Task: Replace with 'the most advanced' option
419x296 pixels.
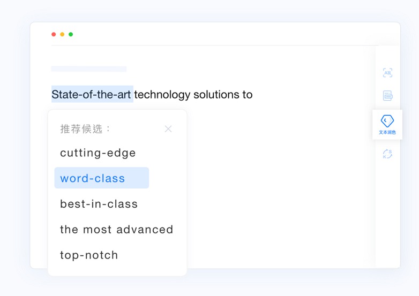Action: point(116,230)
